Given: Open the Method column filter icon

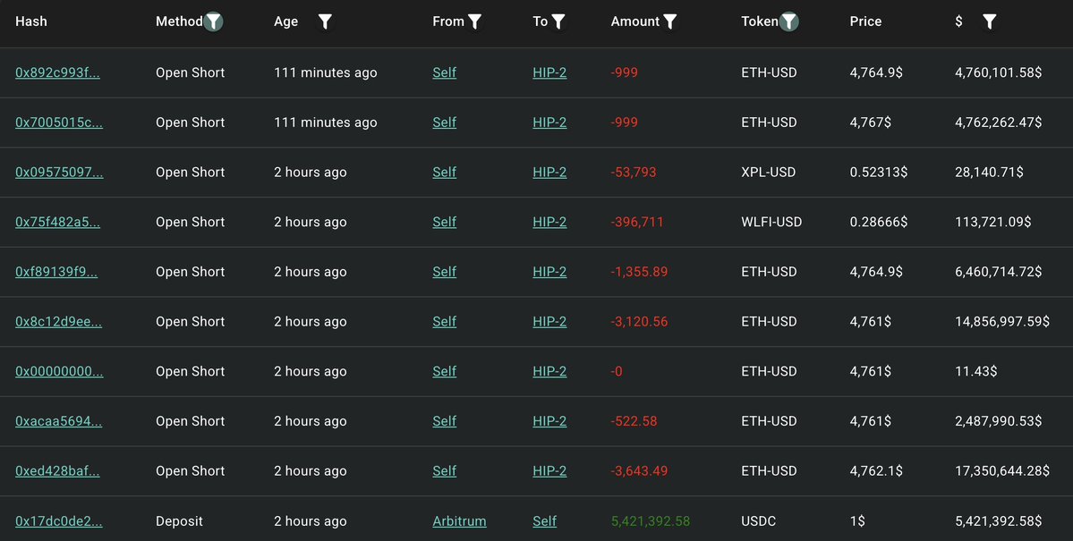Looking at the screenshot, I should pyautogui.click(x=214, y=21).
